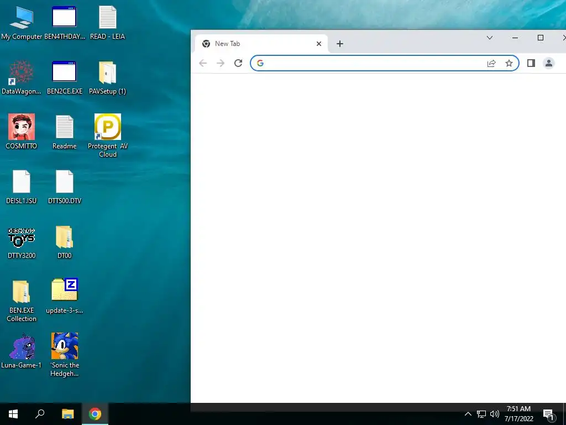Select DTTS00.DTV file icon
This screenshot has width=566, height=425.
(x=64, y=187)
